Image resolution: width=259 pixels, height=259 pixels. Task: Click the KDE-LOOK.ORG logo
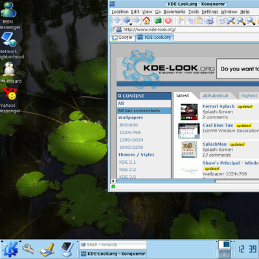168,70
